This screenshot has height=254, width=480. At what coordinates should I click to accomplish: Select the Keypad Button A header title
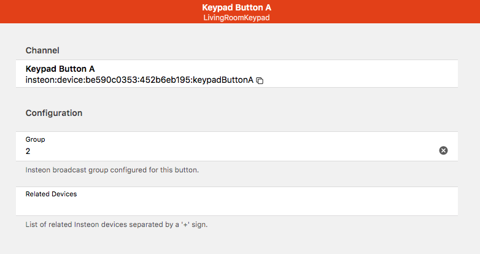[x=237, y=7]
